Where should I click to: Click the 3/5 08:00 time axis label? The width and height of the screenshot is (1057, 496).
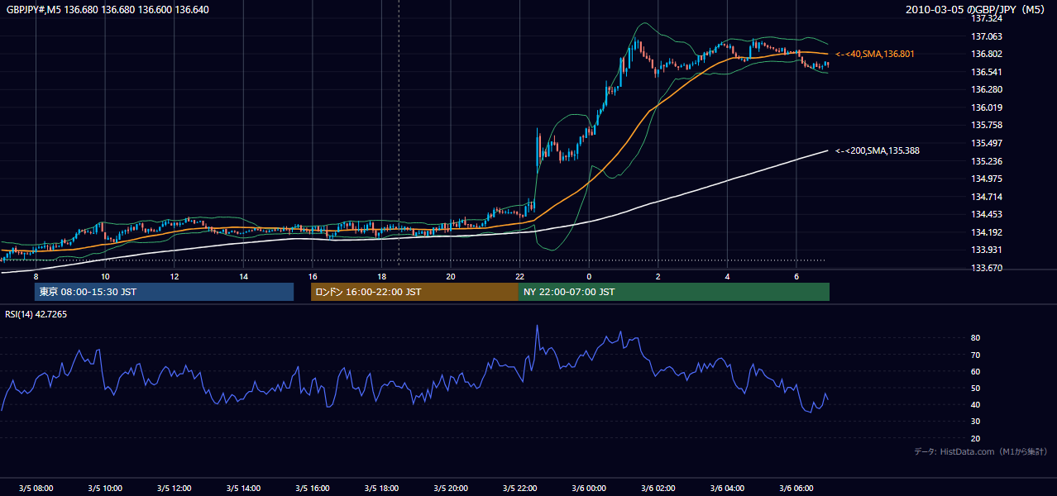pyautogui.click(x=36, y=488)
